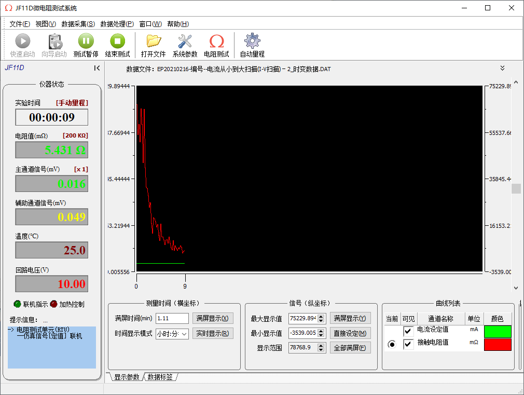Click the time axis marker 9

[185, 287]
